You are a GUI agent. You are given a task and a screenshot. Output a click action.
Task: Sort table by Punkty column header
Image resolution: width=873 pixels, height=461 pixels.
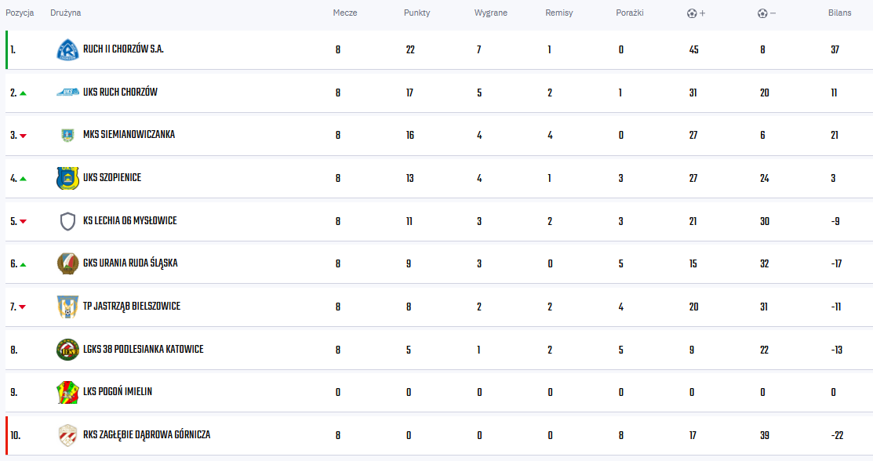pyautogui.click(x=416, y=13)
